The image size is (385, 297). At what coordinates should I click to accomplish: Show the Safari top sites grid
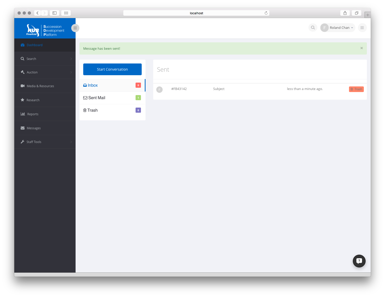tap(66, 13)
